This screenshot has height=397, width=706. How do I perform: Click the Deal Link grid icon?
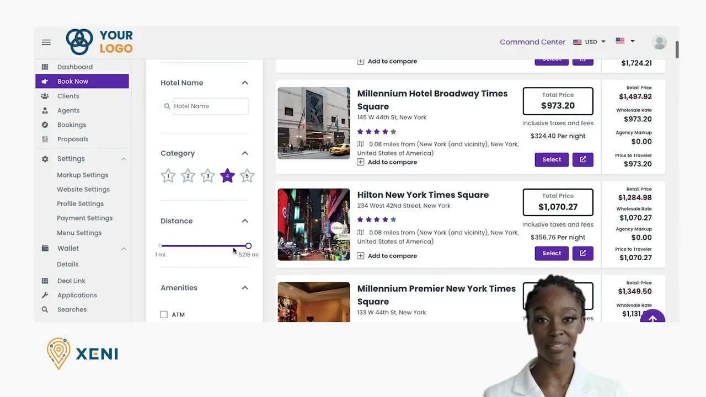click(45, 281)
